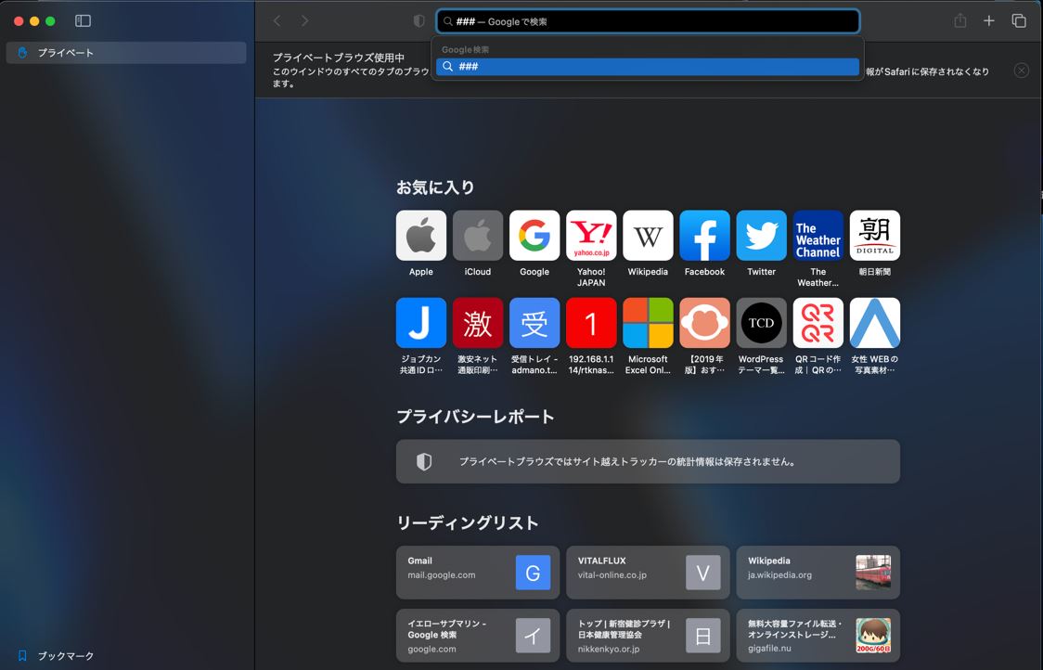
Task: Click the privacy report card
Action: tap(648, 461)
